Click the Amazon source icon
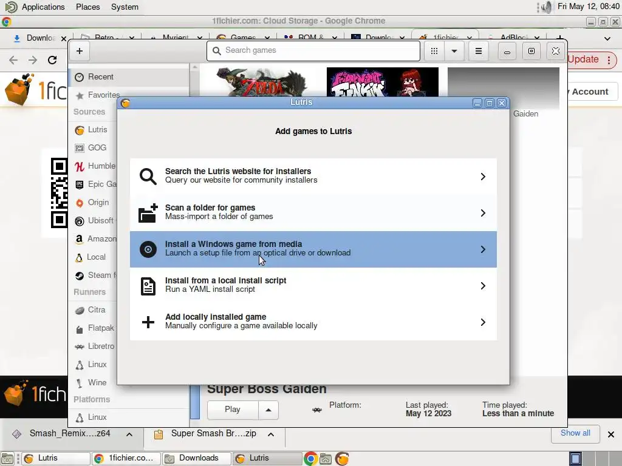The image size is (622, 466). click(80, 239)
